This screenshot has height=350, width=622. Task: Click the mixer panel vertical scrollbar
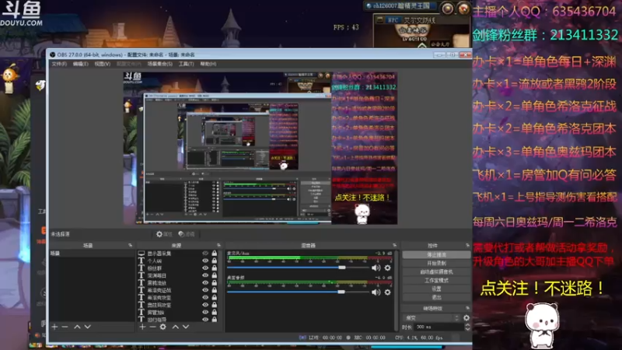(396, 290)
